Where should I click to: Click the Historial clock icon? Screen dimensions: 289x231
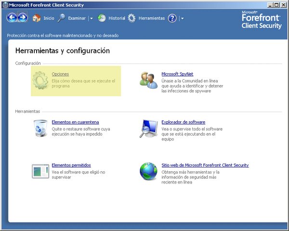[102, 18]
